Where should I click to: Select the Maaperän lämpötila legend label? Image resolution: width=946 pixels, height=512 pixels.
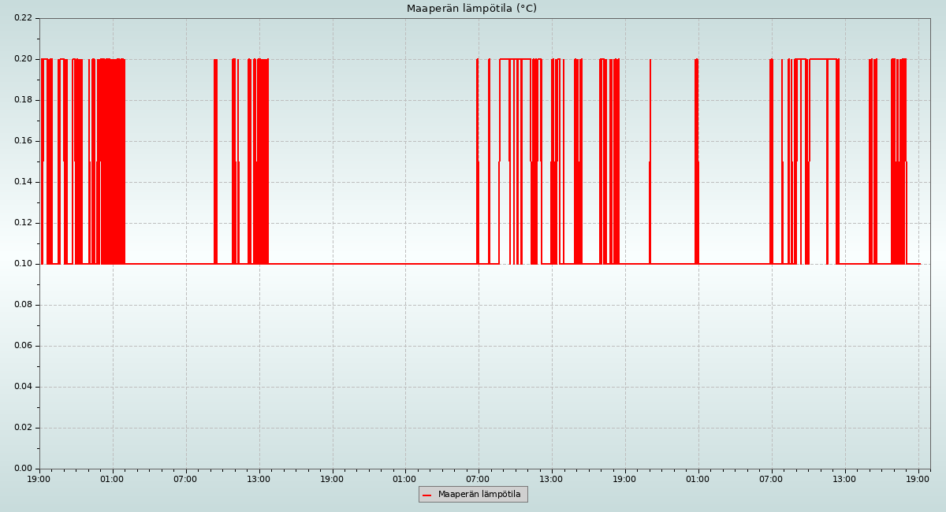click(x=479, y=495)
